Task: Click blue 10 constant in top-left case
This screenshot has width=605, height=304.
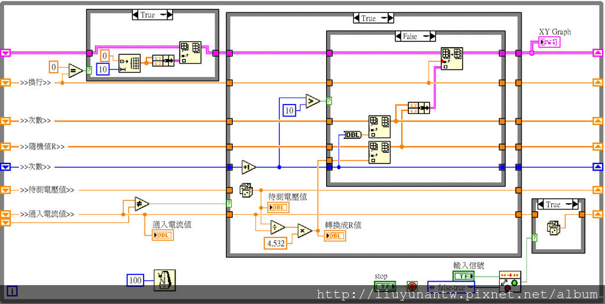Action: tap(103, 68)
